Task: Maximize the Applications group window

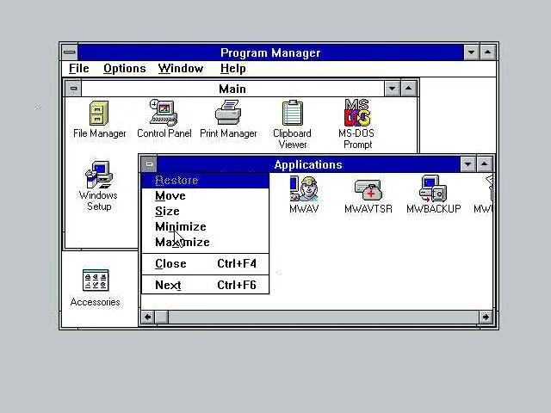Action: click(x=484, y=164)
